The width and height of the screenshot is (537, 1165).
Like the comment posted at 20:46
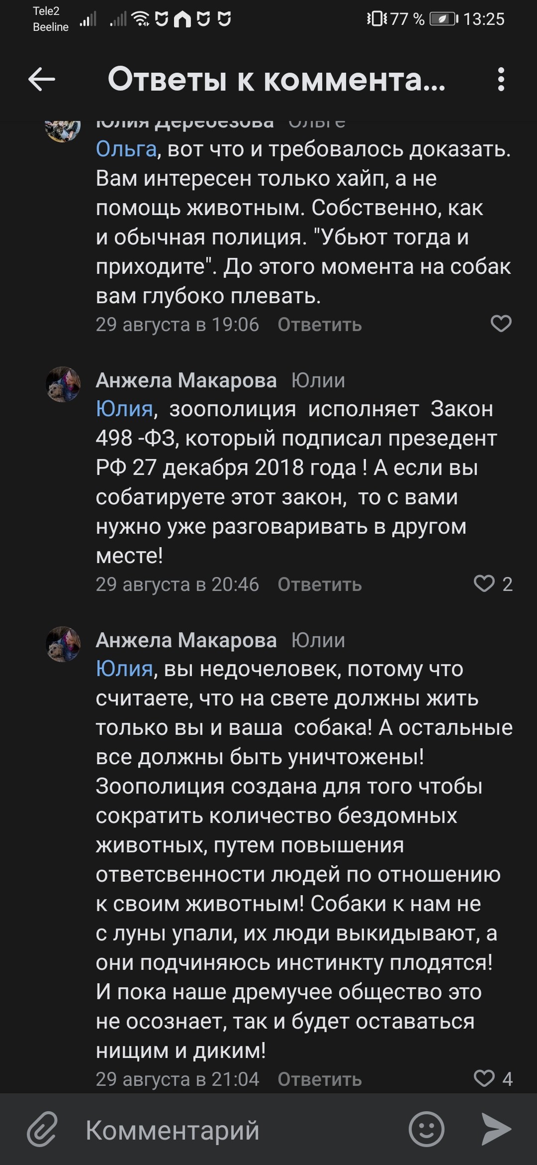pos(484,583)
